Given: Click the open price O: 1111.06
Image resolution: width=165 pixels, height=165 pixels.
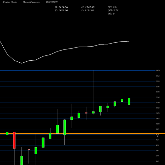Looking at the screenshot, I should [x=61, y=7].
